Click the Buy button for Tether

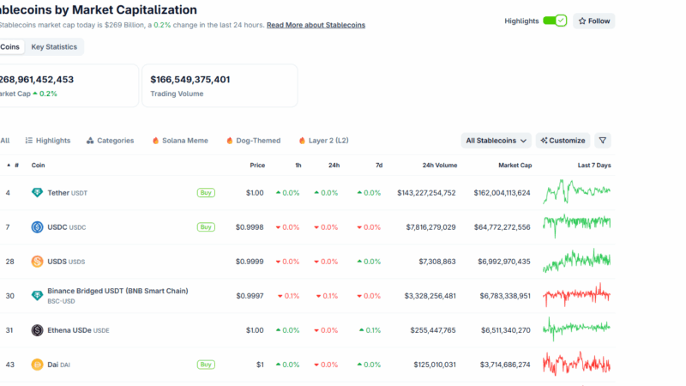206,192
